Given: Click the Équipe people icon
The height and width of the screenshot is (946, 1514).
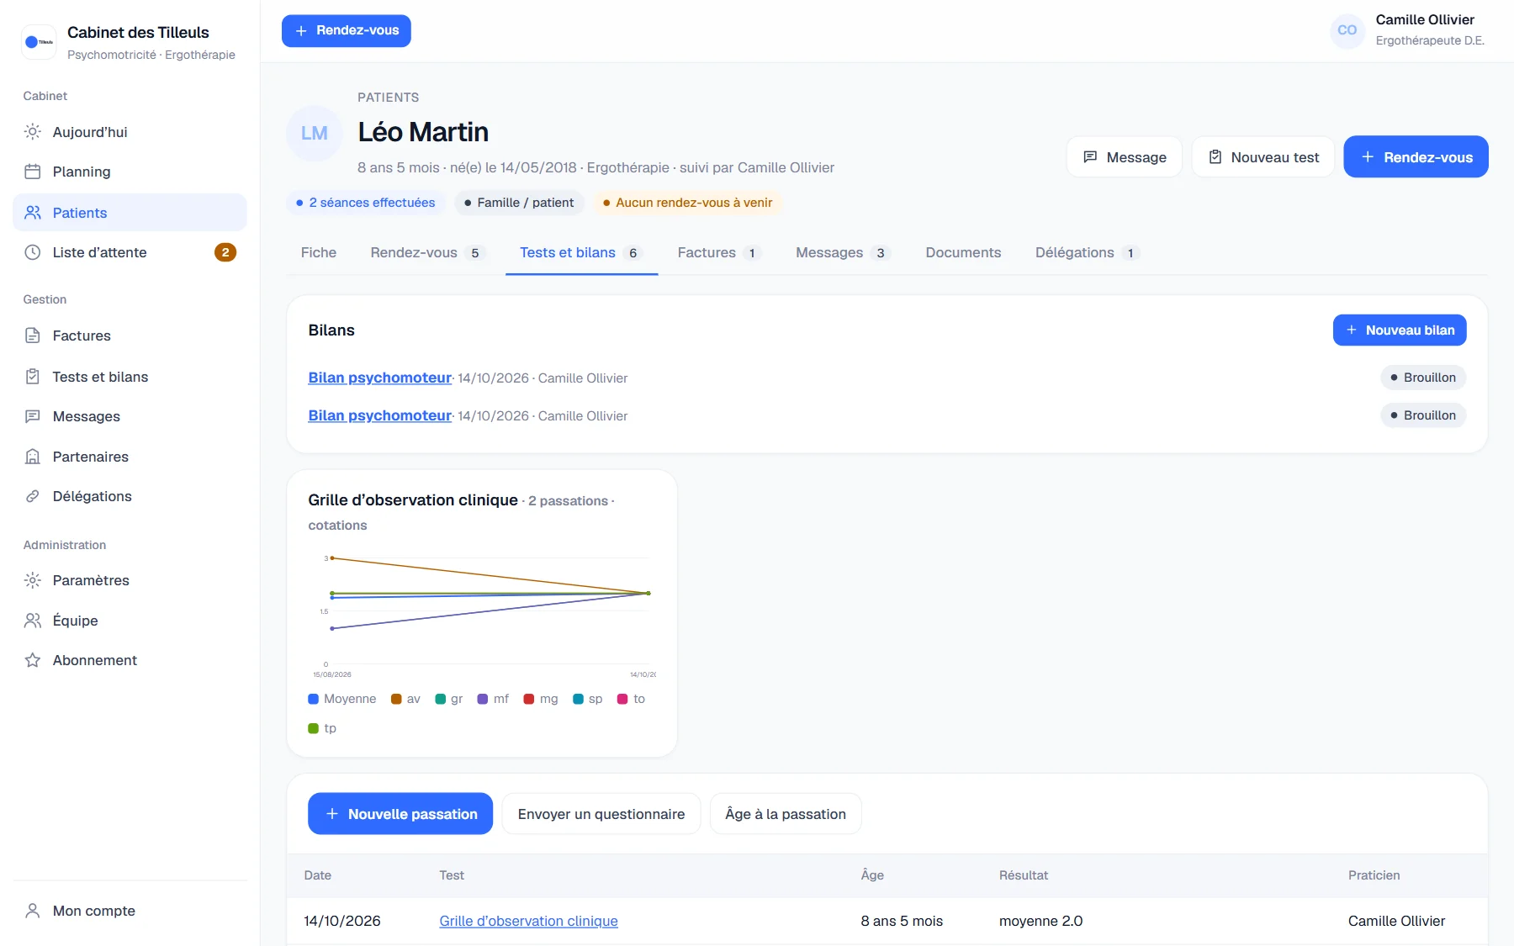Looking at the screenshot, I should (33, 621).
